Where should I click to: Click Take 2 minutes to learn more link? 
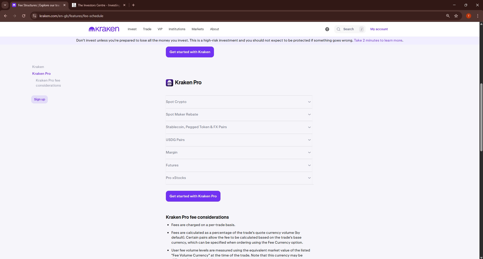378,40
